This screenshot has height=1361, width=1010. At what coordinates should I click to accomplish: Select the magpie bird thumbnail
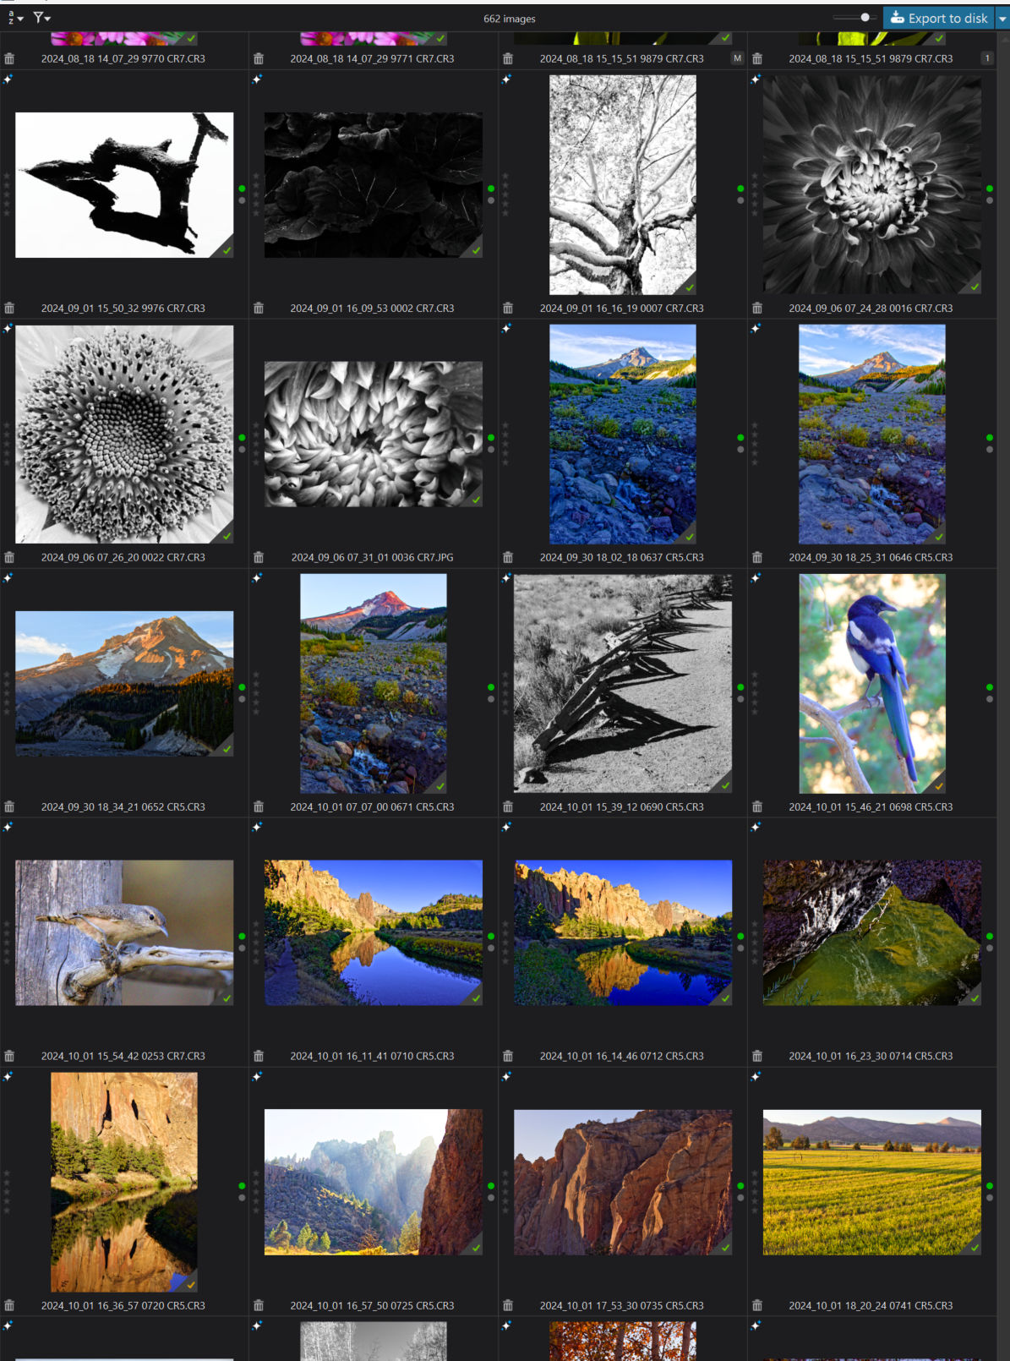pos(872,683)
